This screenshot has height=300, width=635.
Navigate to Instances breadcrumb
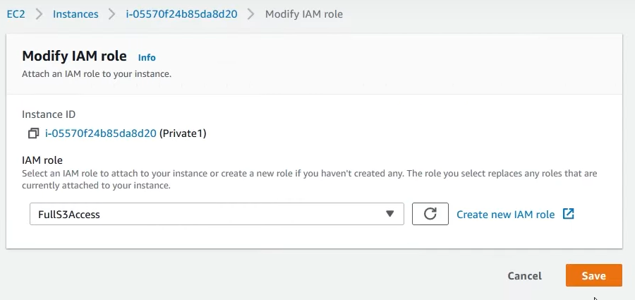pos(75,14)
